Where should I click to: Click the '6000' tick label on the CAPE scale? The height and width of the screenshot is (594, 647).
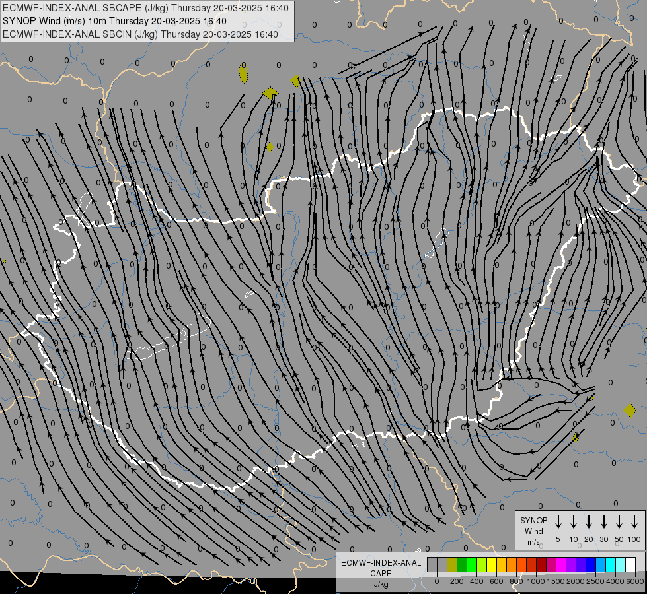(x=635, y=581)
